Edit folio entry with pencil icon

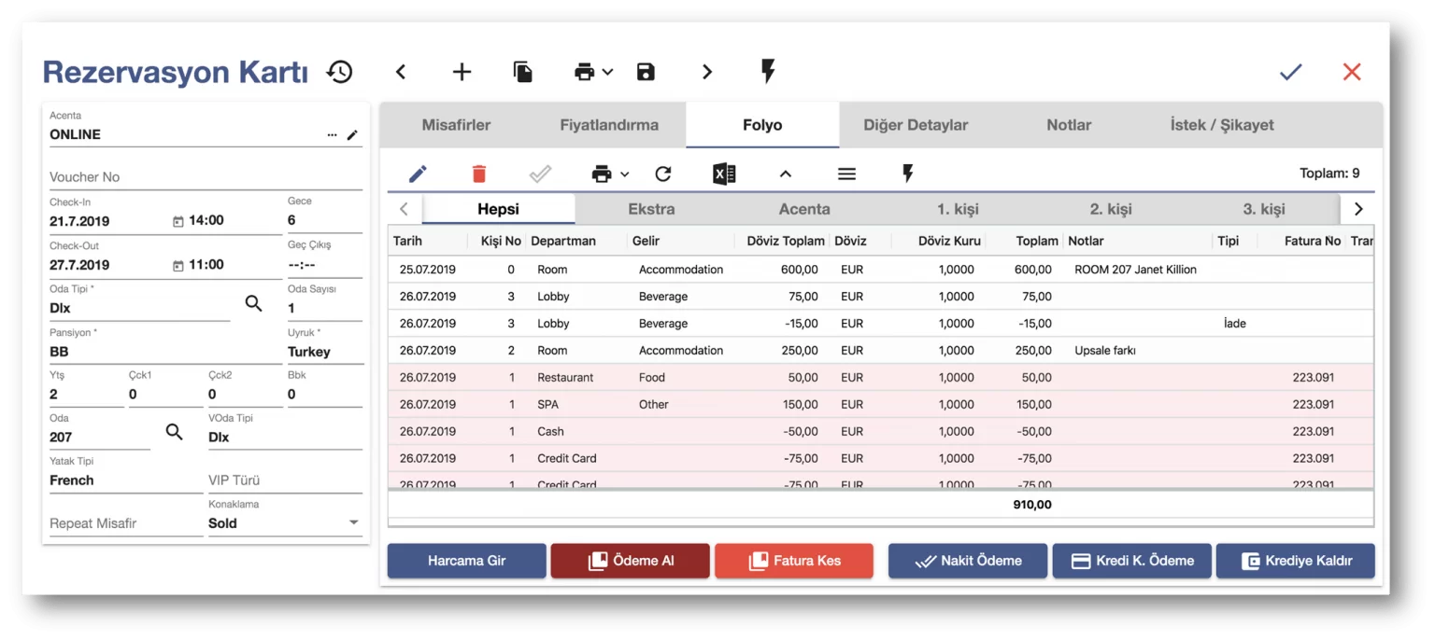[418, 174]
